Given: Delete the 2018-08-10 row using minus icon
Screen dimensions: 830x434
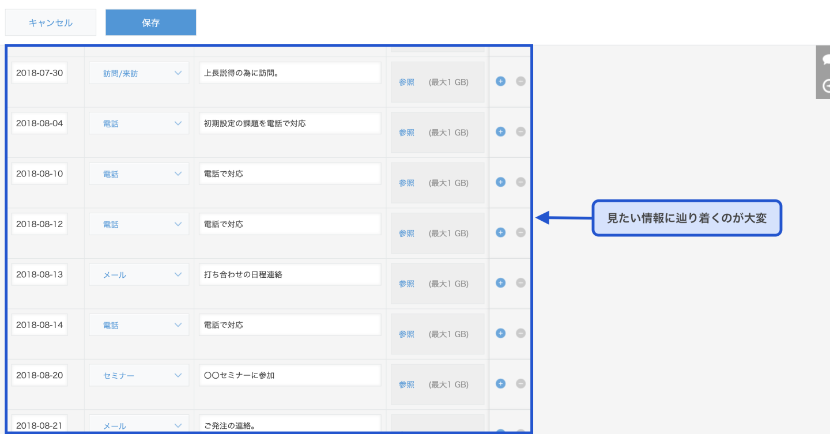Looking at the screenshot, I should coord(520,182).
